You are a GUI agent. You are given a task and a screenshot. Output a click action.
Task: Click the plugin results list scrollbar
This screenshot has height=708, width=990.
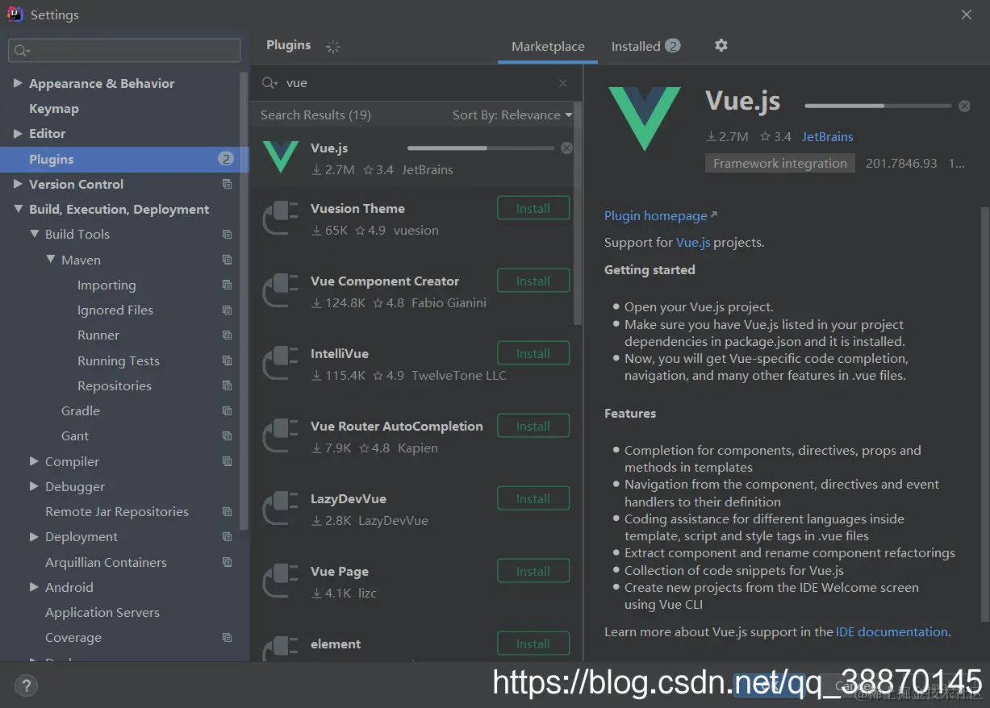577,214
